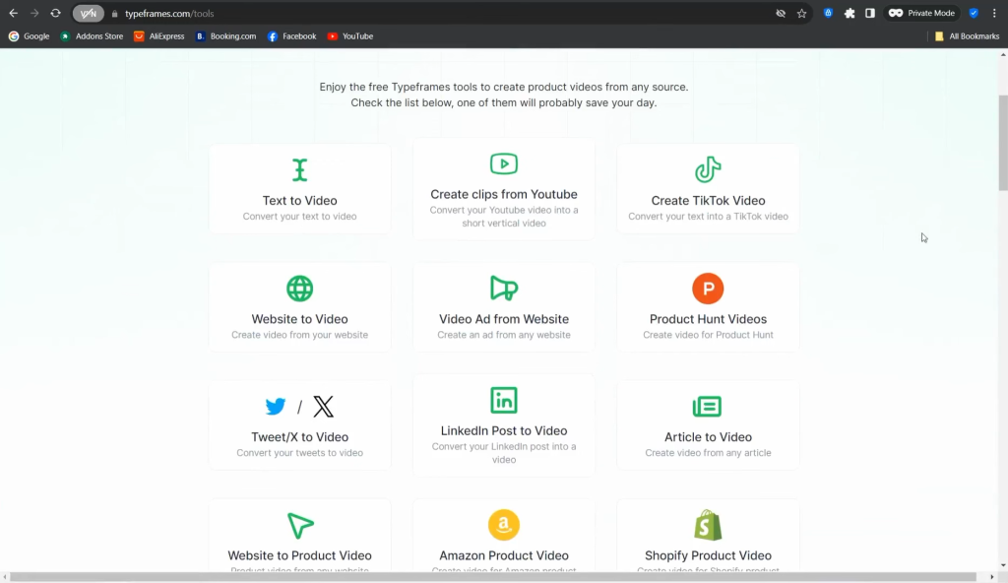Open the browser three-dot menu
Viewport: 1008px width, 583px height.
point(994,13)
